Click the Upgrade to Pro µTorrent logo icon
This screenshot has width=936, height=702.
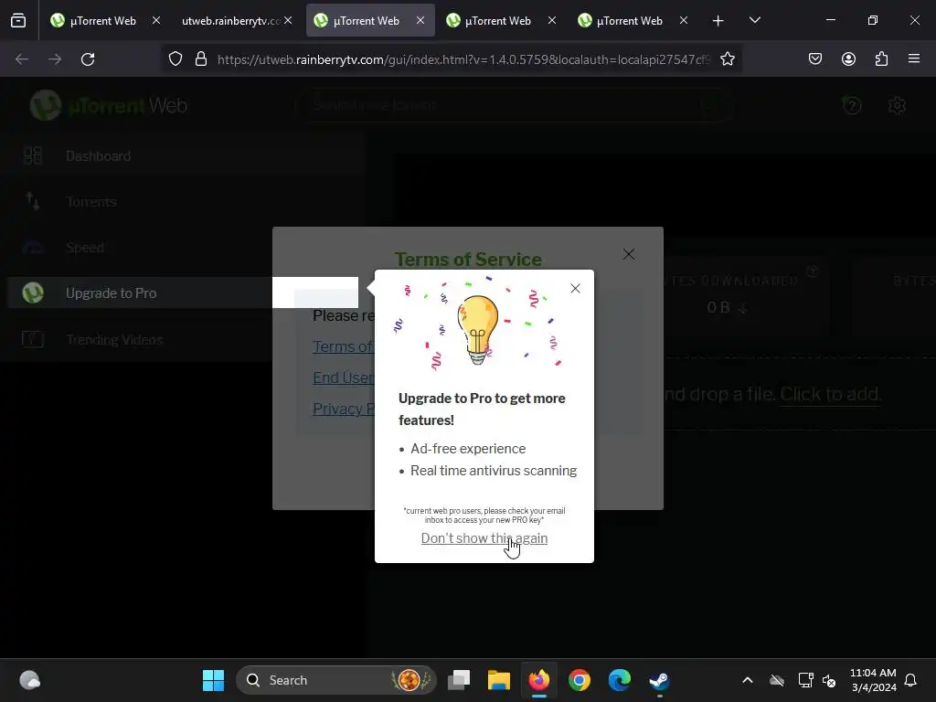pyautogui.click(x=33, y=293)
